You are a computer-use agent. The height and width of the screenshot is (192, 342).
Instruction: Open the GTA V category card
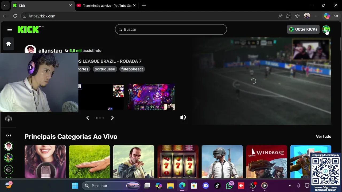point(134,162)
